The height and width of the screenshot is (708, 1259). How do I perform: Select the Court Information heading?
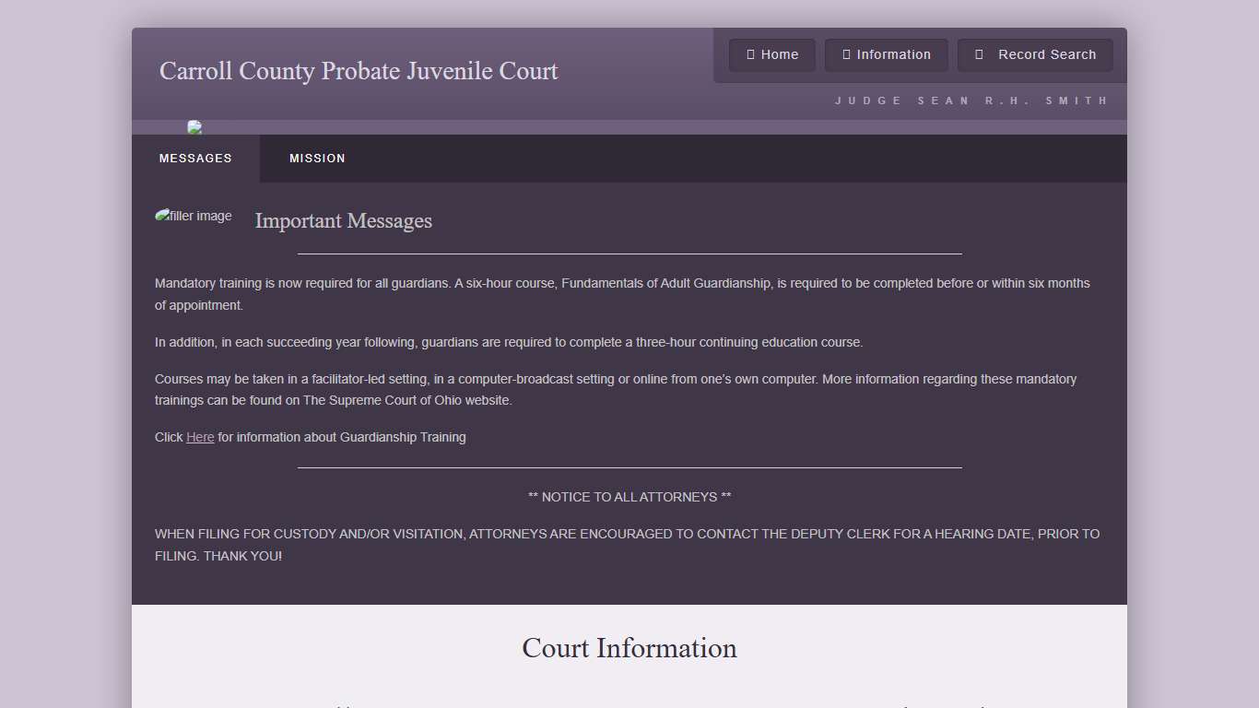(x=629, y=648)
